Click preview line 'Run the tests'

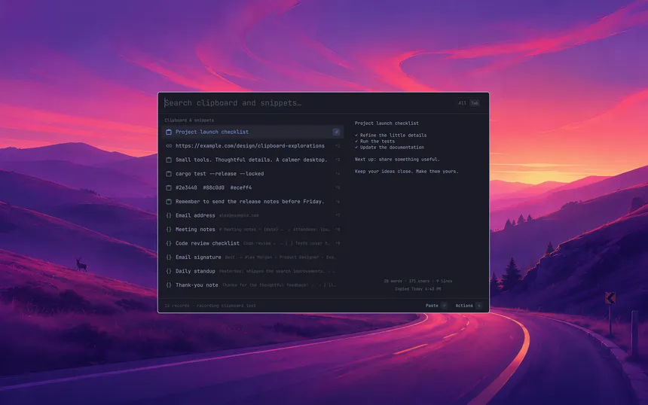coord(374,142)
